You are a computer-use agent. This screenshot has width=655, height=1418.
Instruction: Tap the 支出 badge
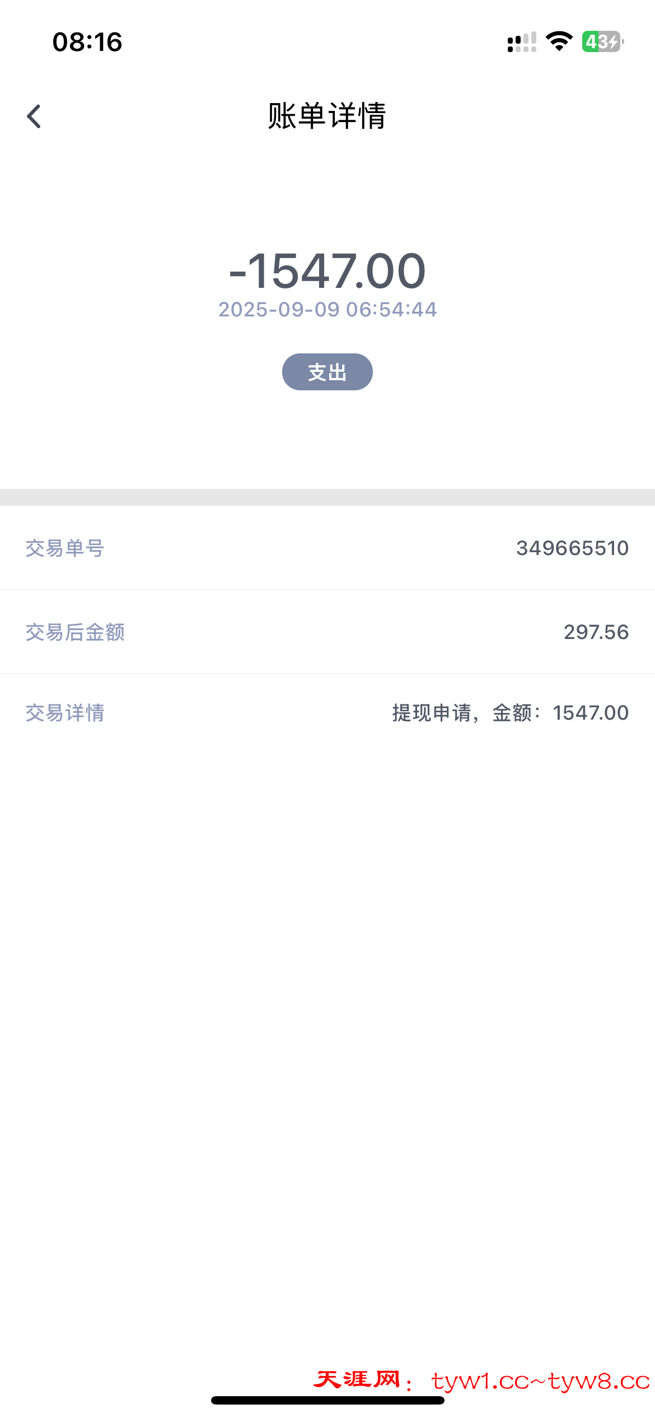click(327, 372)
